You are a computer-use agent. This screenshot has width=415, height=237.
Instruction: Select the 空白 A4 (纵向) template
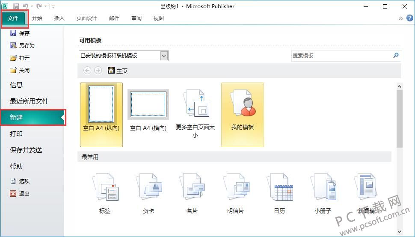tap(101, 115)
